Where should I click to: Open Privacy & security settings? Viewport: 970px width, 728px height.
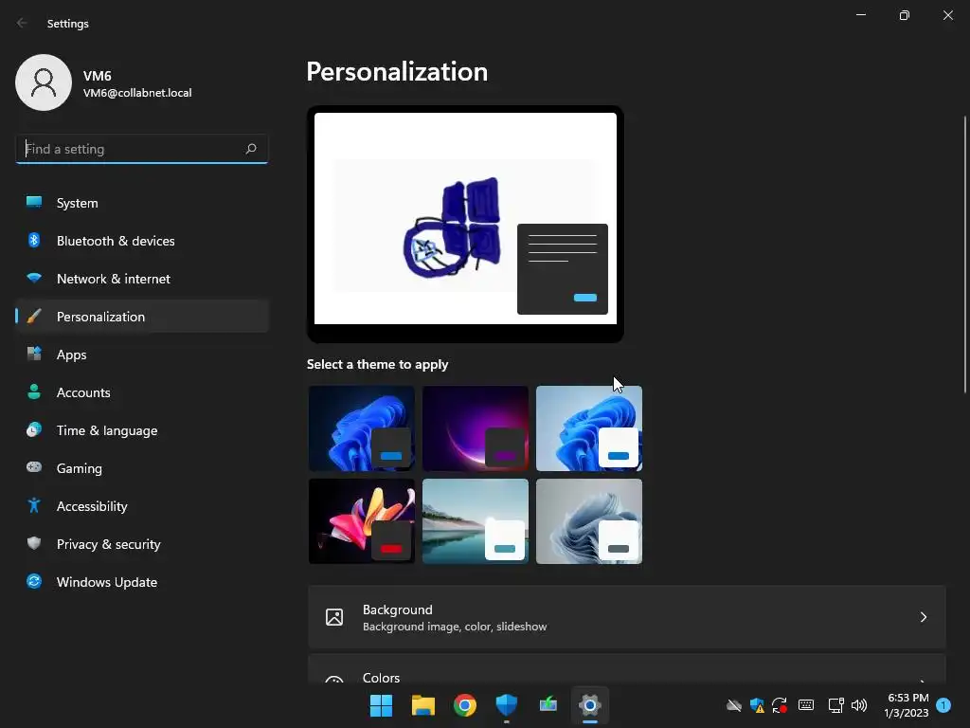pyautogui.click(x=142, y=544)
